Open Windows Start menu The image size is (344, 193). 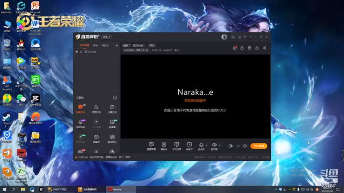(4, 189)
